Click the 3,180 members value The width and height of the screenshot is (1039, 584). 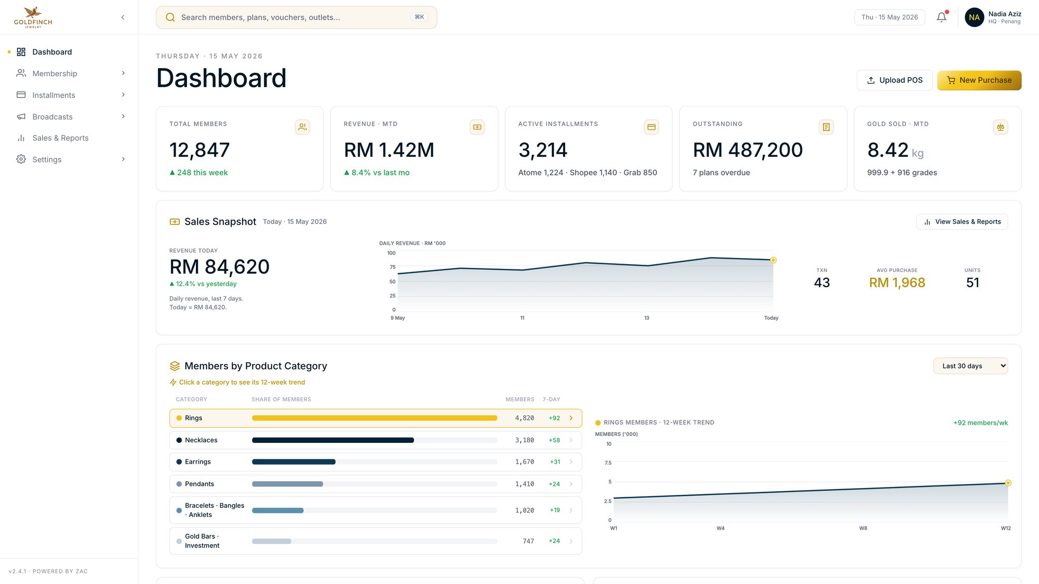[x=525, y=440]
